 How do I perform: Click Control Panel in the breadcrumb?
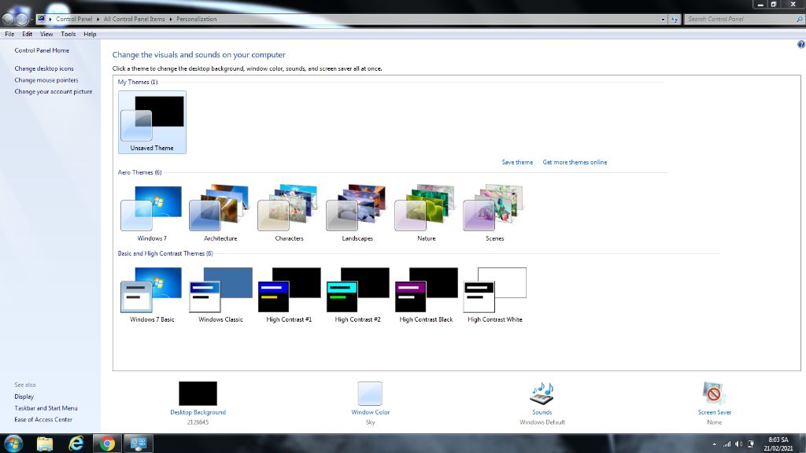point(74,19)
